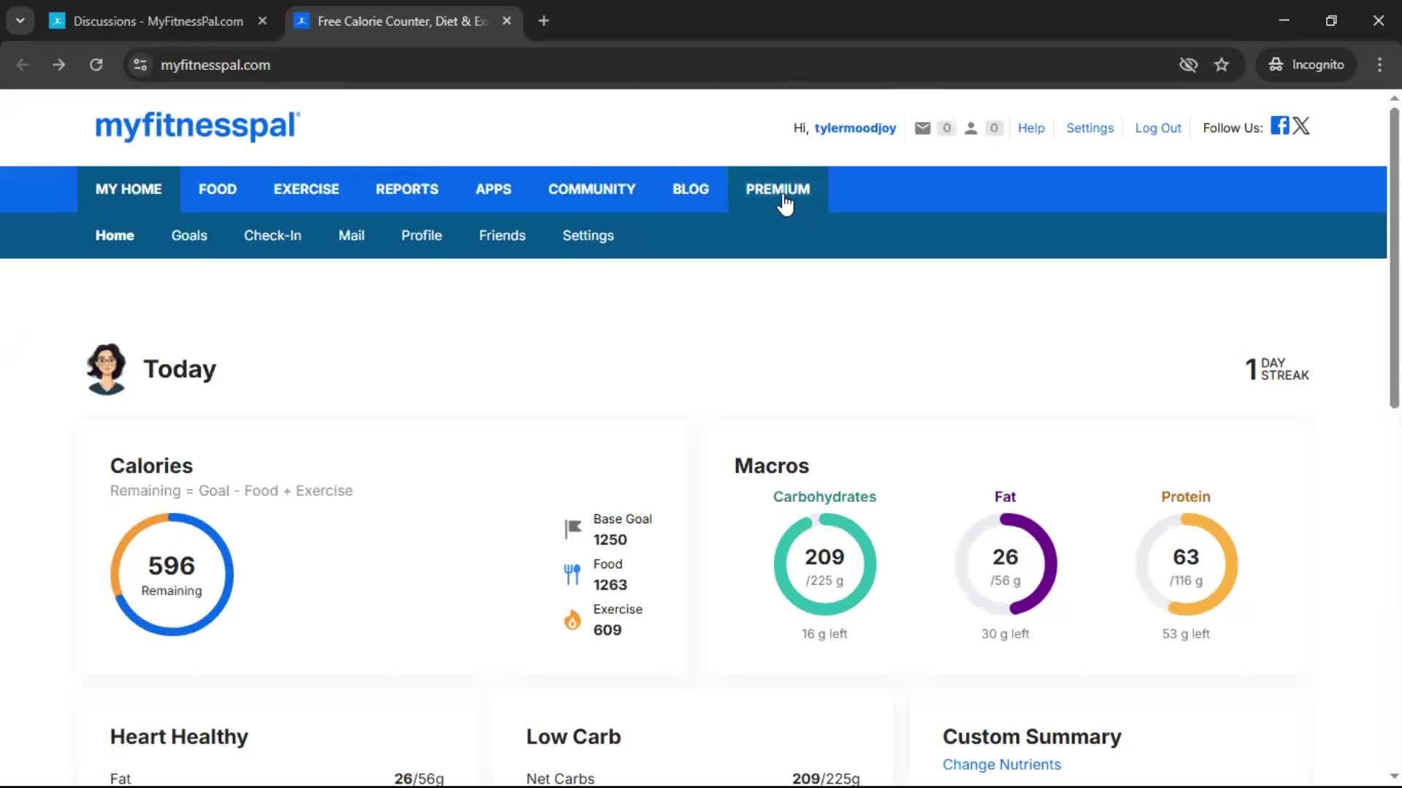Open Settings in the sub navigation bar

(588, 236)
